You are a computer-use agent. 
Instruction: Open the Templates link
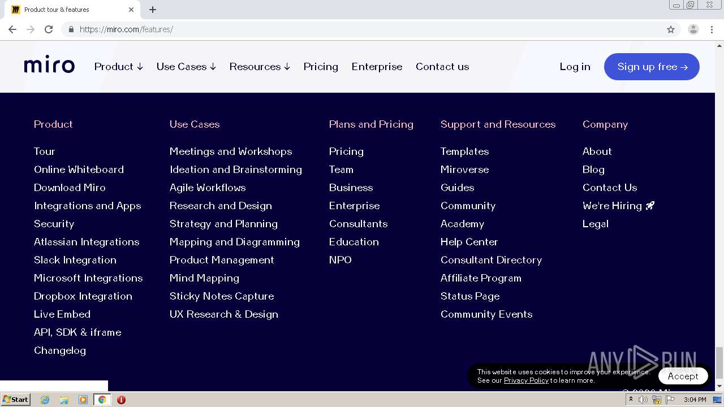pos(464,151)
